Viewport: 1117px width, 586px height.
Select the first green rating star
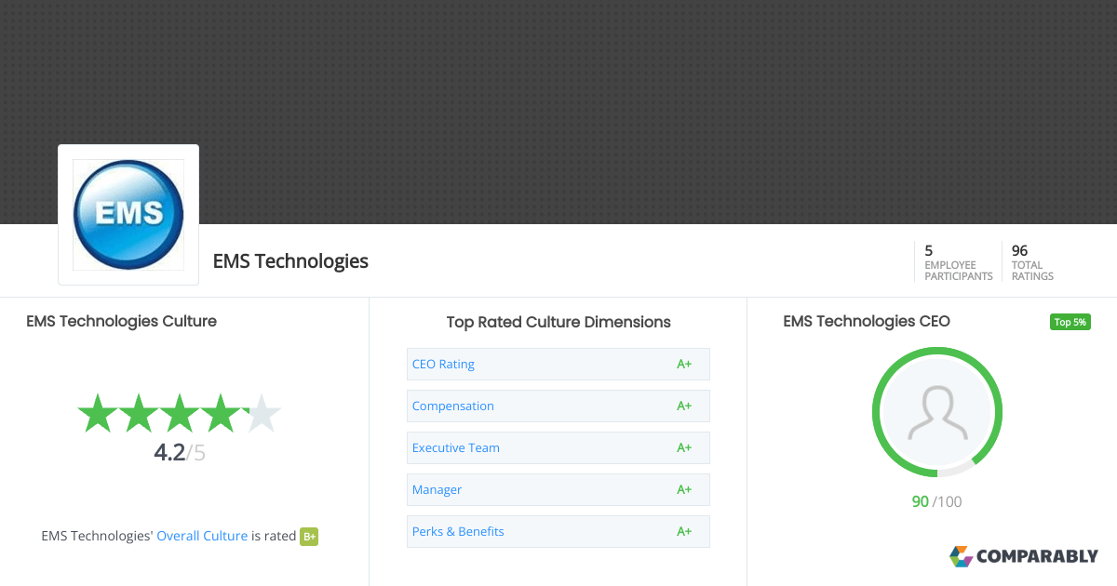[97, 413]
